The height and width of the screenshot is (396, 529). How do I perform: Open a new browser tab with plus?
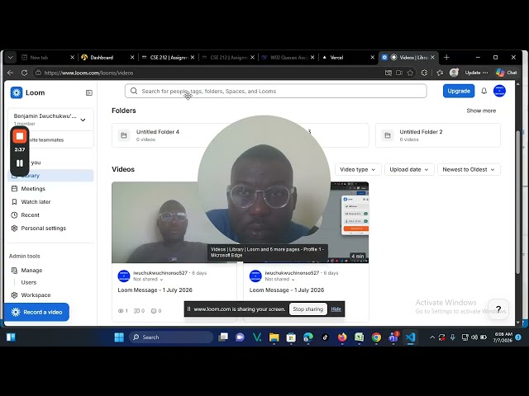(446, 58)
